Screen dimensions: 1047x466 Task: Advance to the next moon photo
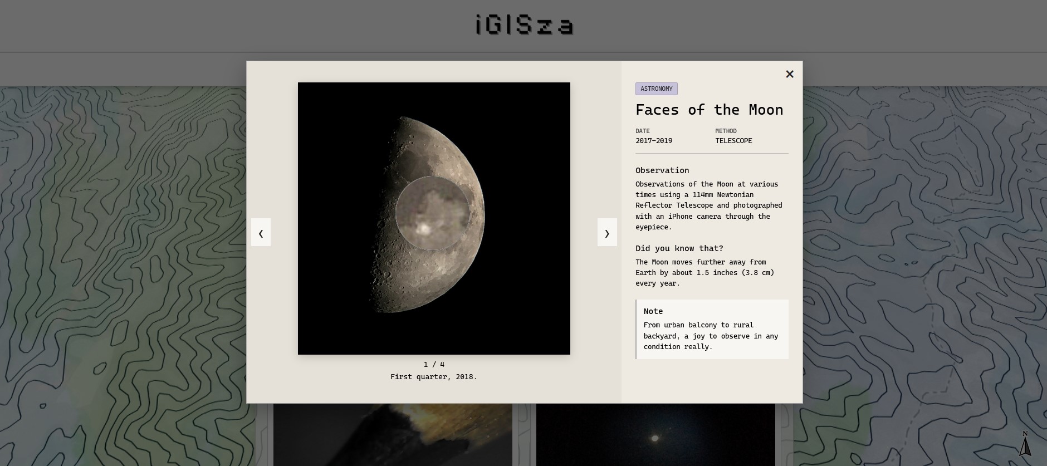[x=607, y=232]
